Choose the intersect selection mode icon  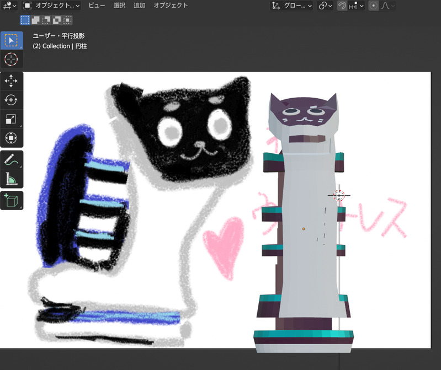(x=67, y=20)
